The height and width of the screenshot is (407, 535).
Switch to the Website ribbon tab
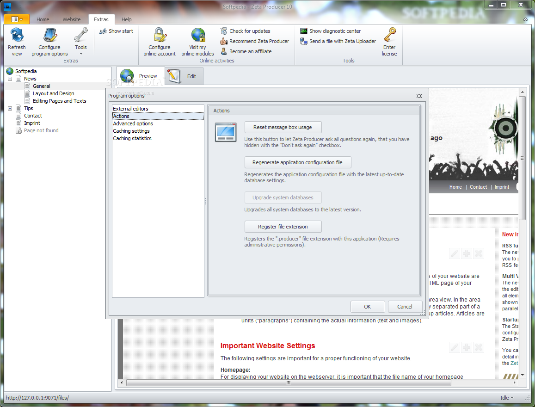72,19
